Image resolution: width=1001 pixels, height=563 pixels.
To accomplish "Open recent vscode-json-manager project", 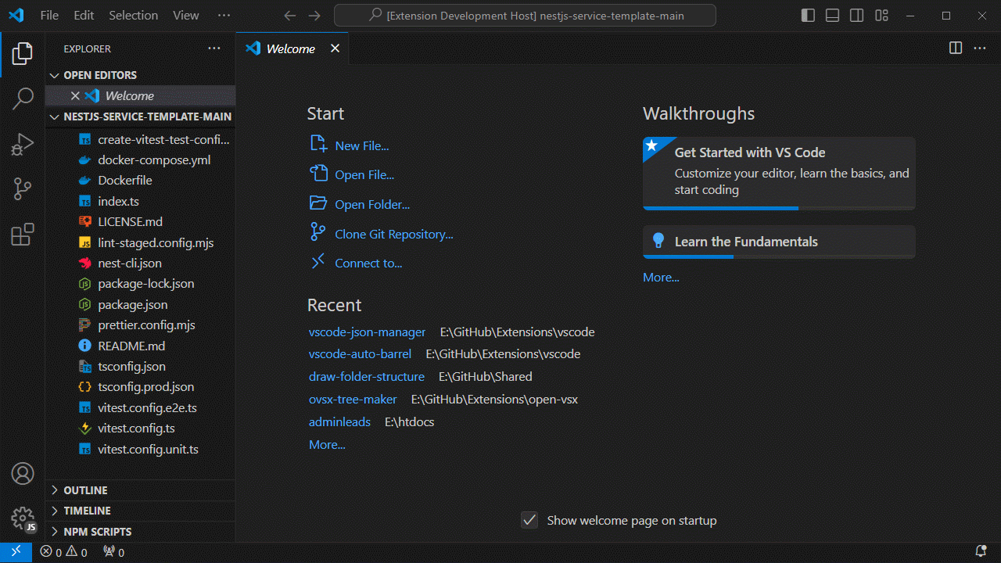I will (368, 332).
